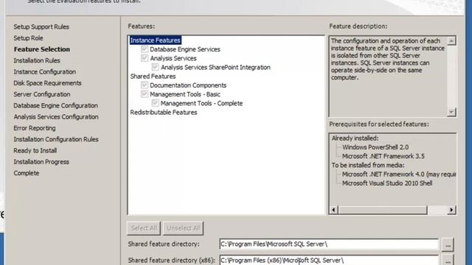Select Analysis Services feature label
The image size is (472, 265).
click(173, 58)
